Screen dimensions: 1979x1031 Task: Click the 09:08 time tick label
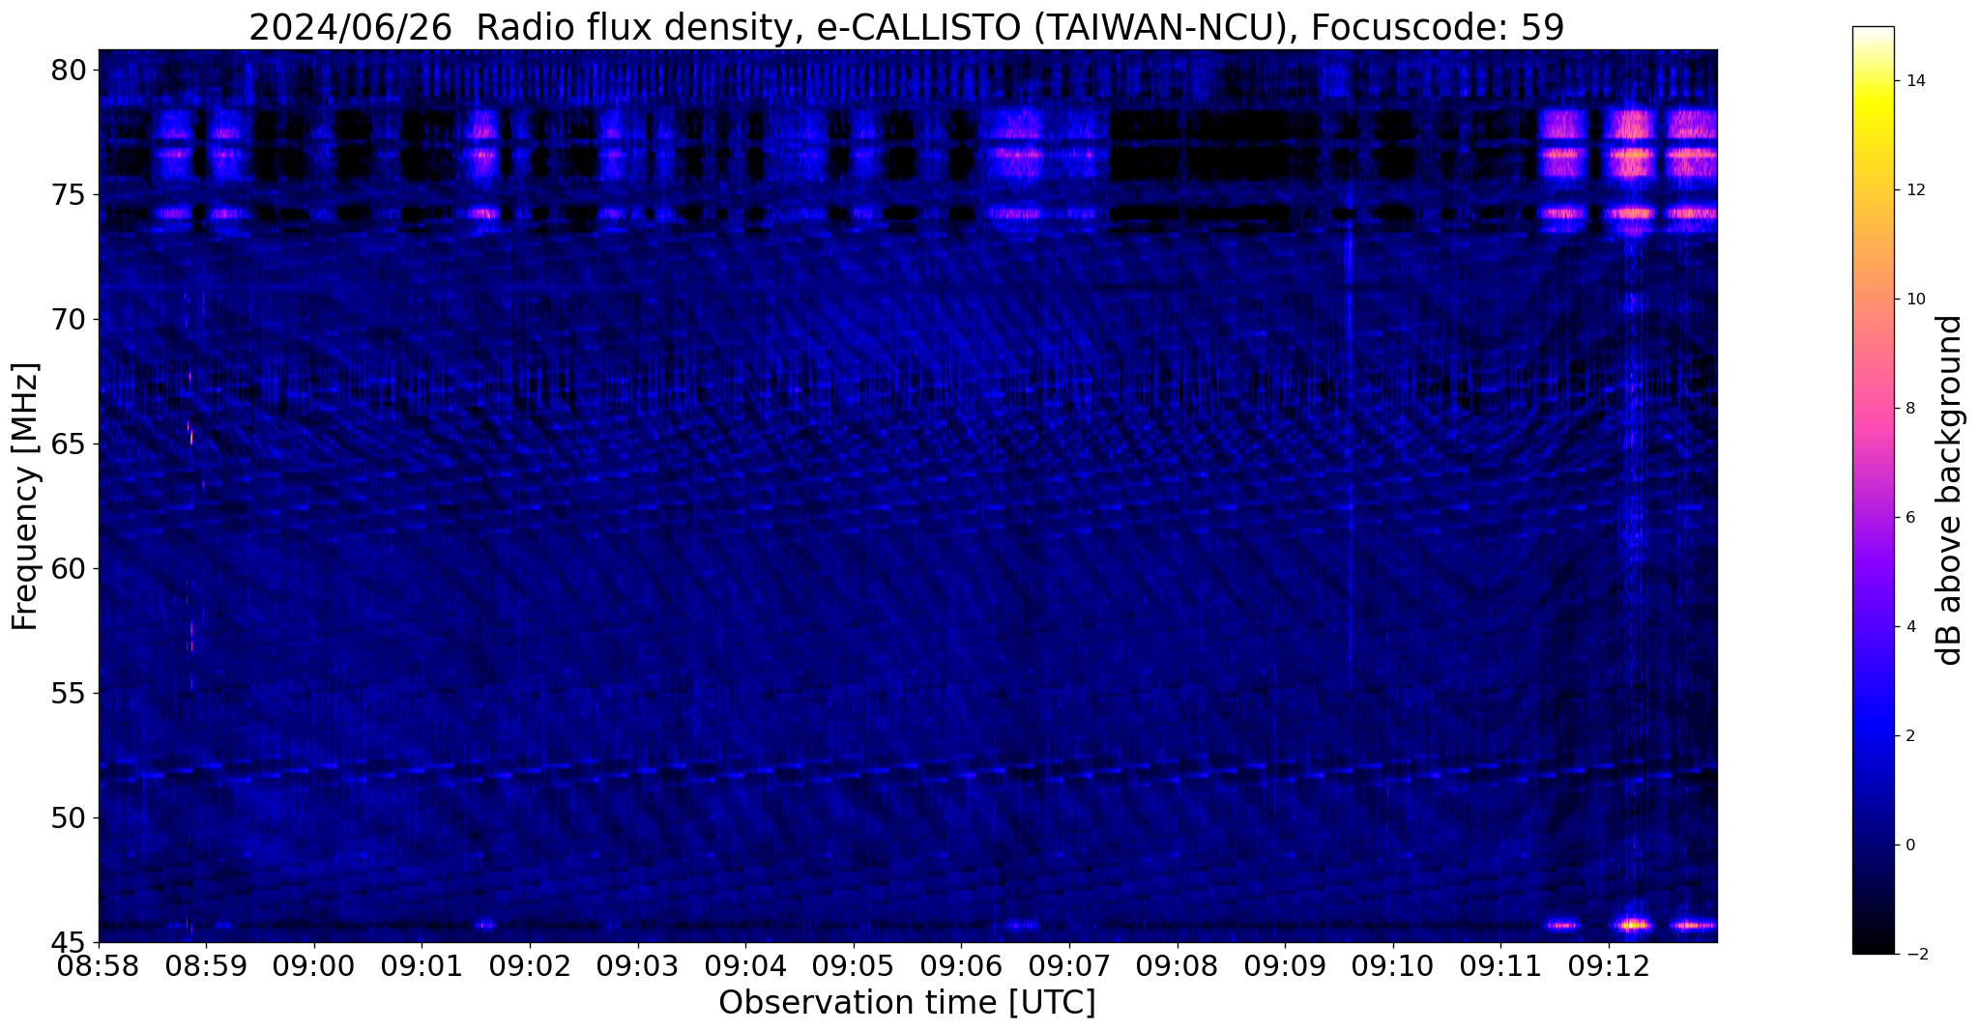[x=1178, y=965]
